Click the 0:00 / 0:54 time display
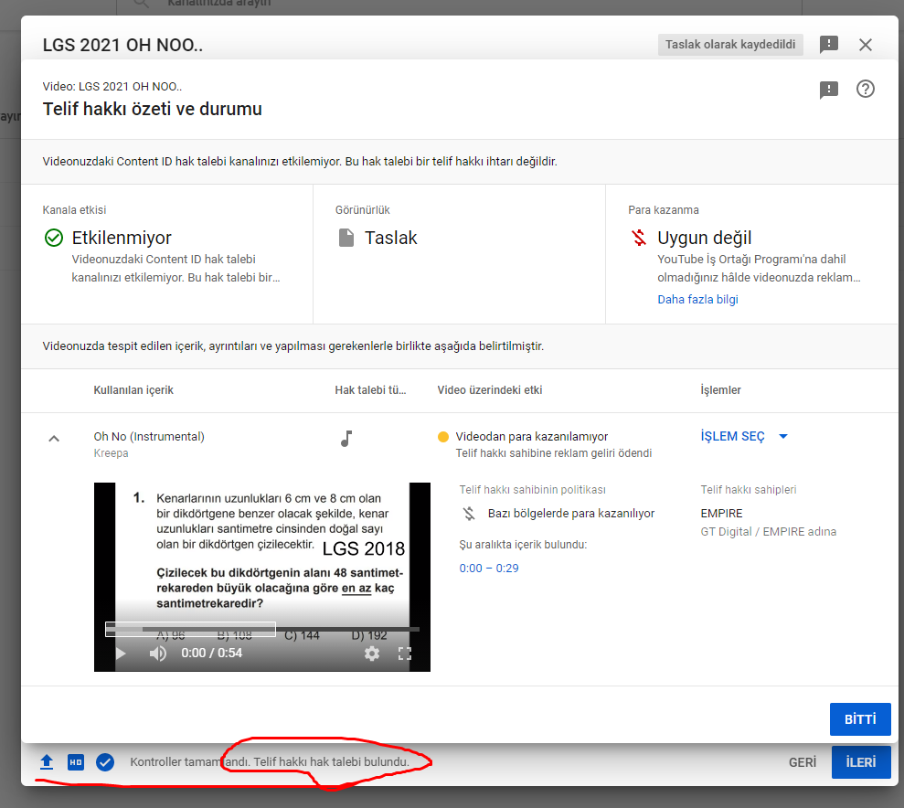Viewport: 904px width, 808px height. pyautogui.click(x=211, y=653)
